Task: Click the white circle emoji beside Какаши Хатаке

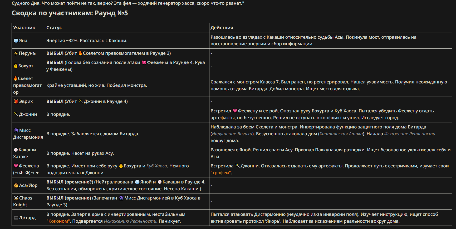Action: (16, 150)
